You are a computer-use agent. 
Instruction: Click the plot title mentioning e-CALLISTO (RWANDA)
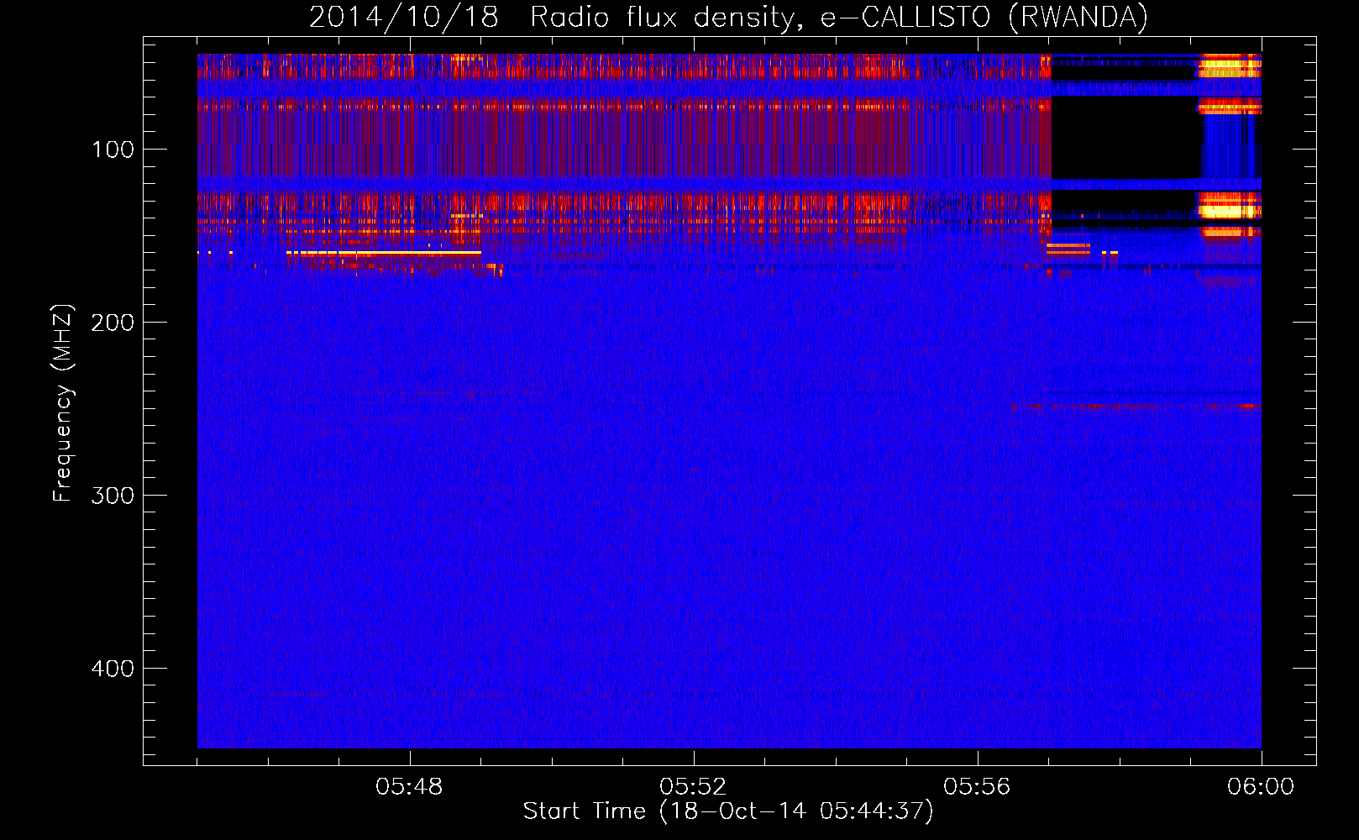[x=728, y=17]
